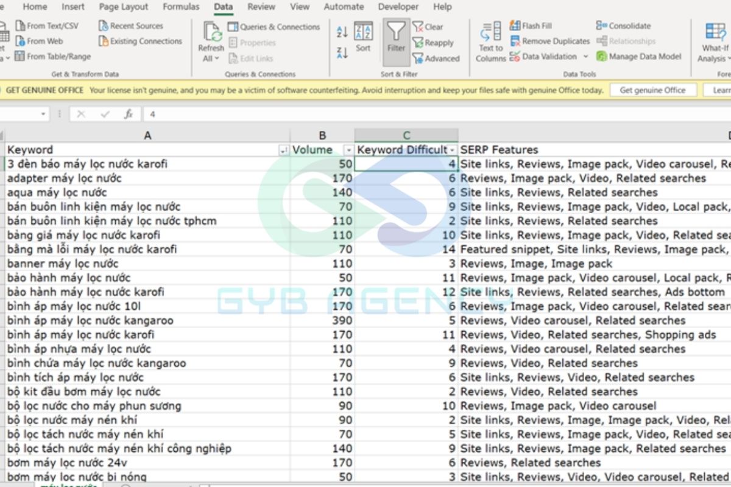
Task: Open the Automate tab
Action: click(344, 7)
